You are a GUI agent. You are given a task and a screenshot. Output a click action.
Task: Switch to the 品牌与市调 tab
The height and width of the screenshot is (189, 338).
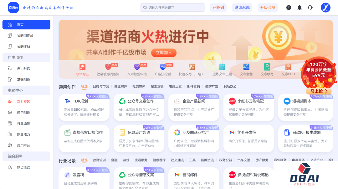(101, 86)
